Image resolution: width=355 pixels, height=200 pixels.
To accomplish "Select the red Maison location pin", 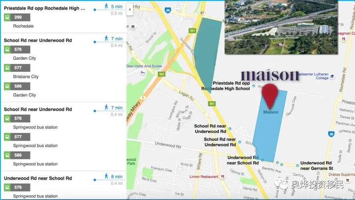I will click(270, 96).
